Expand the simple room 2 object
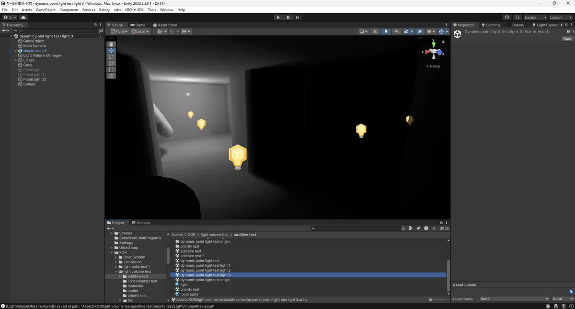Viewport: 575px width, 309px height. click(15, 51)
